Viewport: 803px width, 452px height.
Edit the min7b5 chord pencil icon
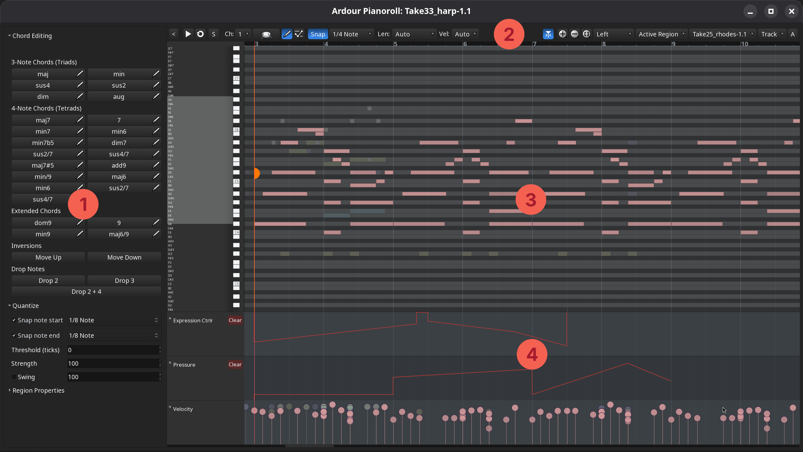(80, 143)
